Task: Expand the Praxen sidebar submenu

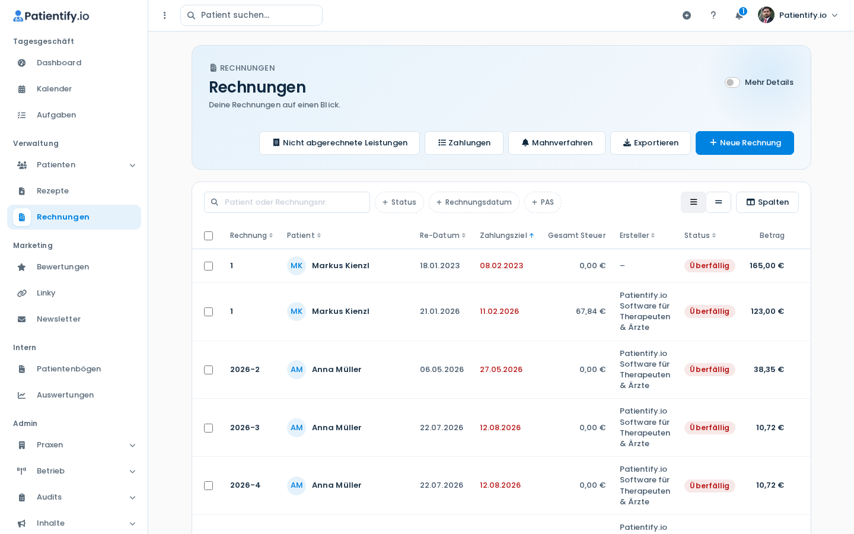Action: coord(132,445)
